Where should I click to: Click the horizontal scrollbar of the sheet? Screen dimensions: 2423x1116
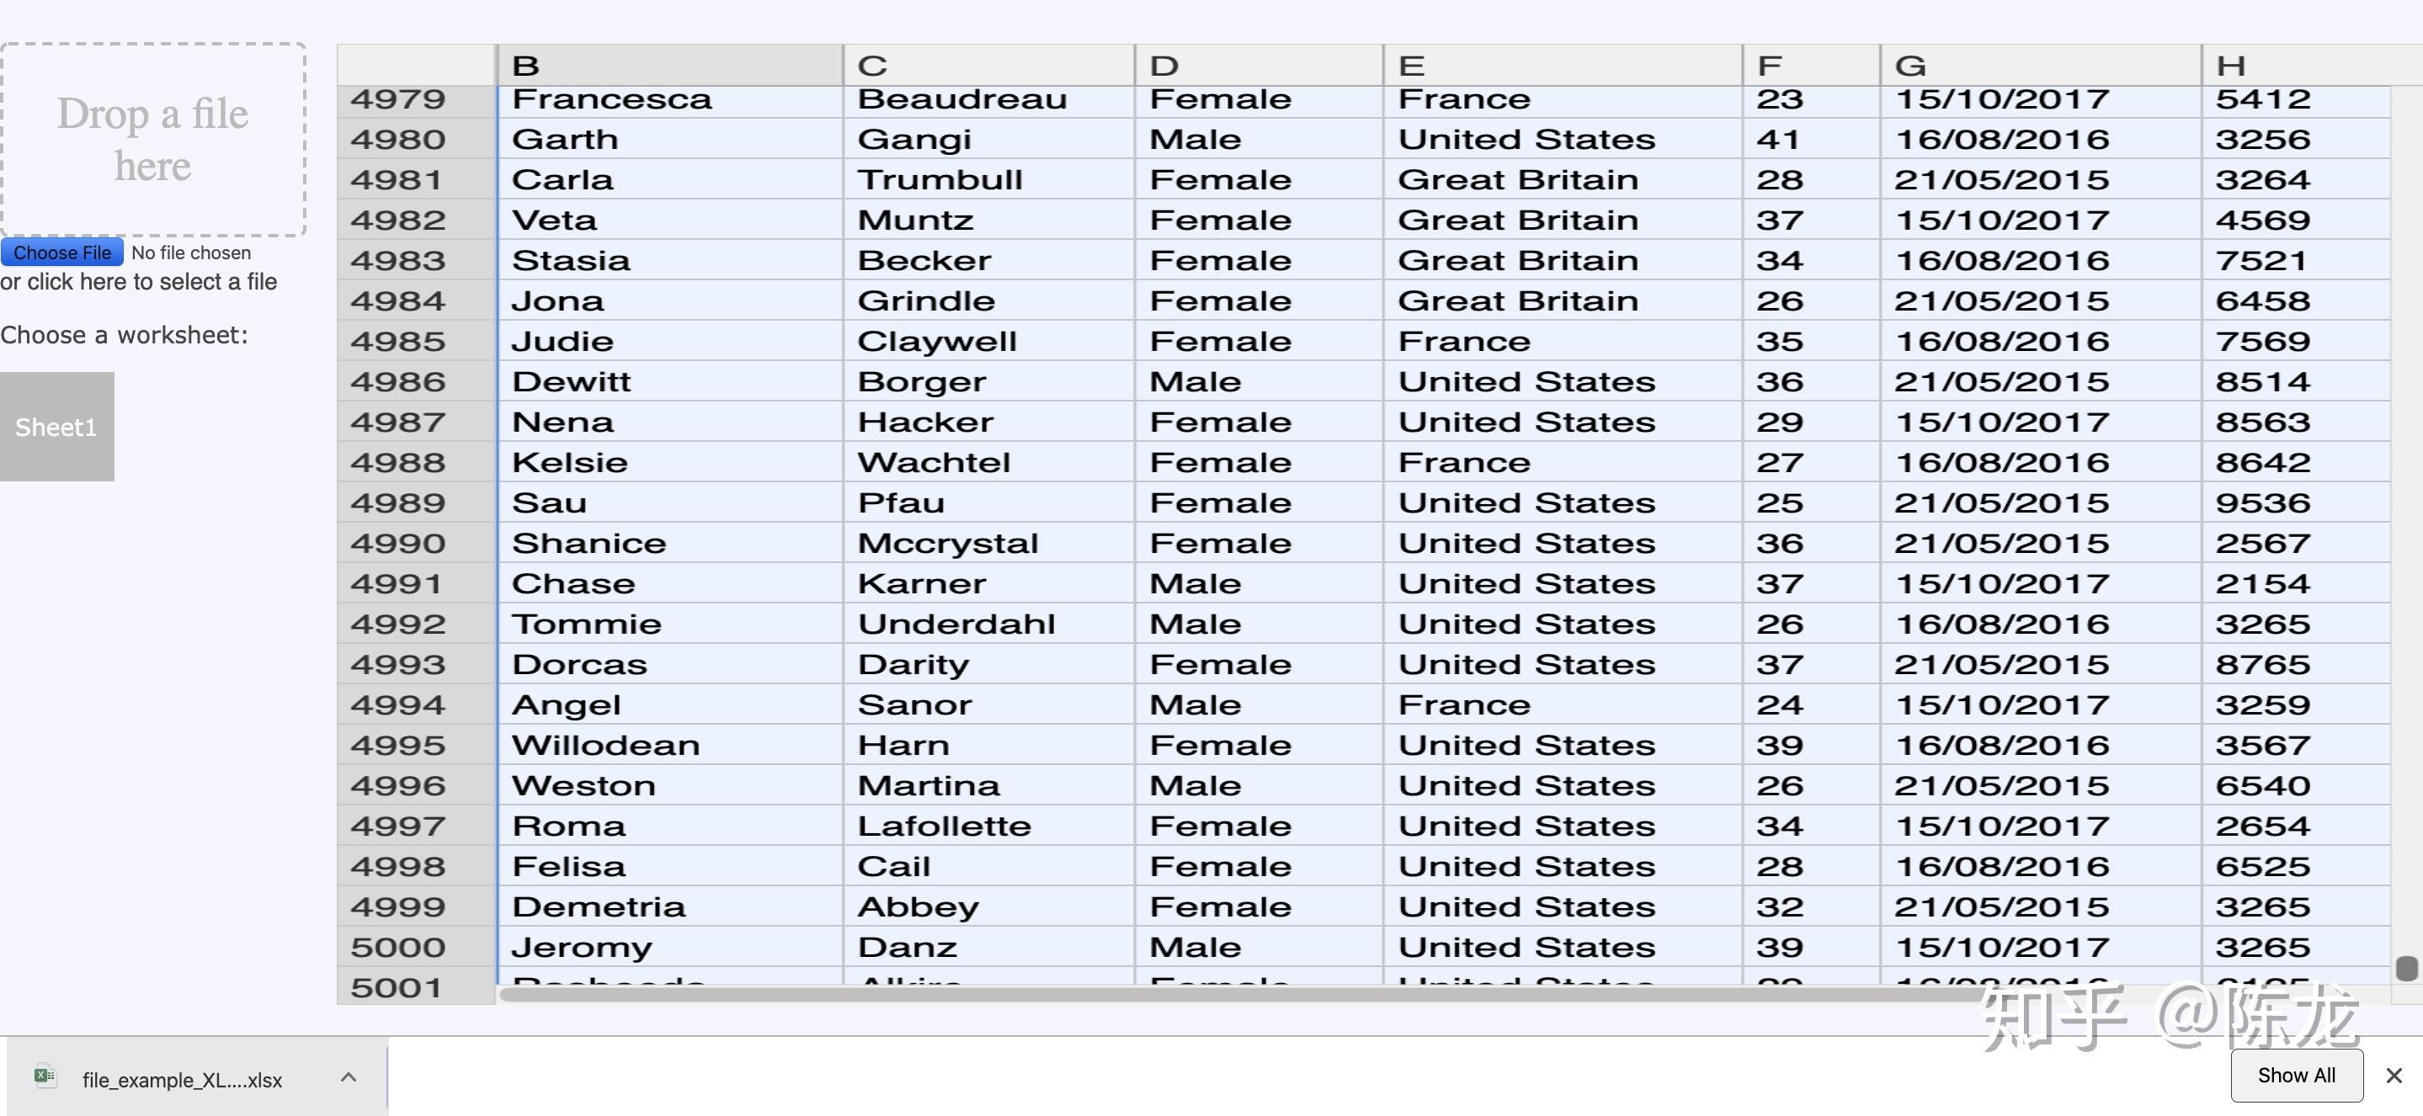coord(1222,995)
